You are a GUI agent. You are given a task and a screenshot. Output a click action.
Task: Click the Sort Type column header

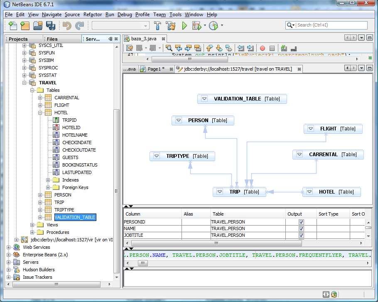(333, 214)
